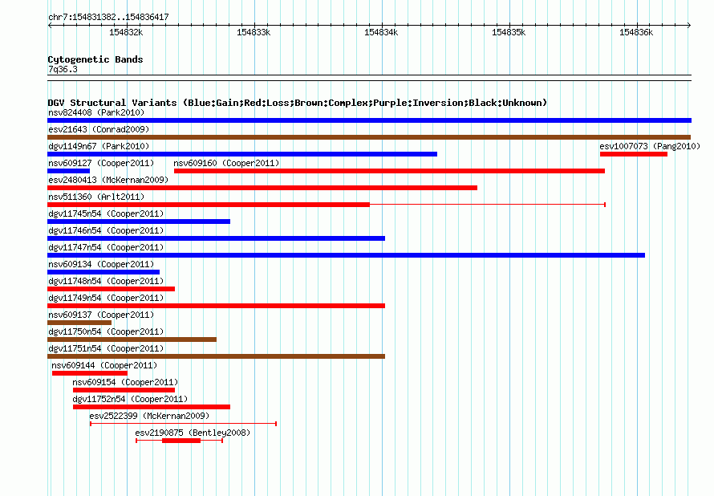Click the short blue nsv609127 bar

coord(68,171)
